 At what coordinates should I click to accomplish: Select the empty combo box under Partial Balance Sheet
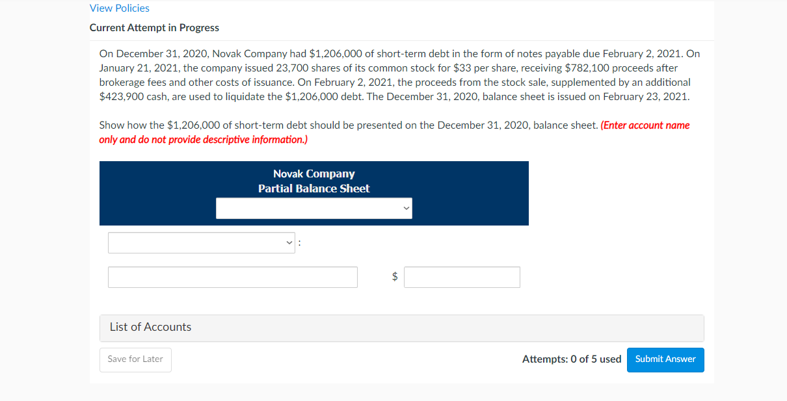point(313,208)
